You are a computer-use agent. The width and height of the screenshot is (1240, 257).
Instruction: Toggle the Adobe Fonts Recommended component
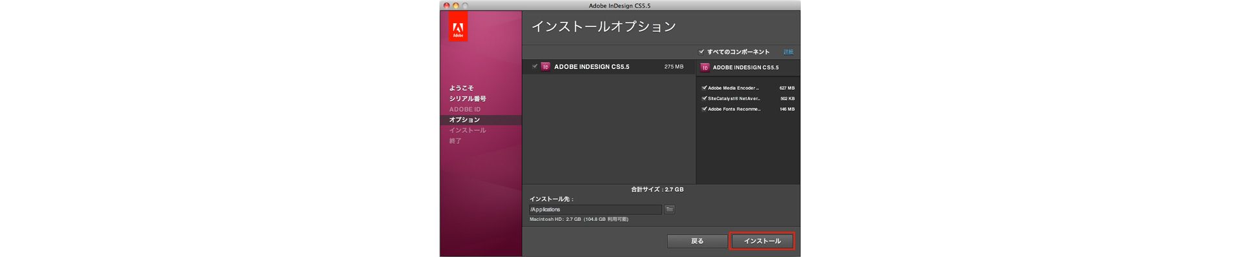coord(704,109)
